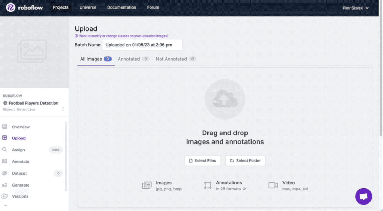Click the jpg, png, bmp text
Image resolution: width=383 pixels, height=211 pixels.
point(169,189)
